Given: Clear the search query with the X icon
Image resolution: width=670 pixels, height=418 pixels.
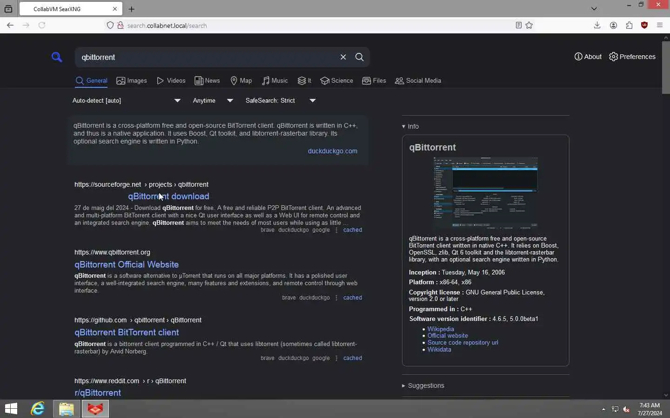Looking at the screenshot, I should 343,57.
